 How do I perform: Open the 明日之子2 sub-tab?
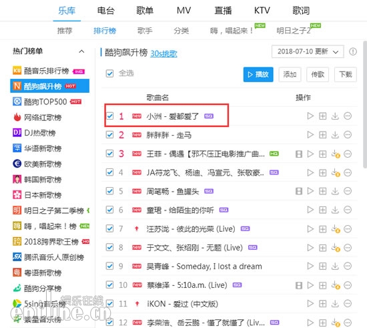(294, 31)
